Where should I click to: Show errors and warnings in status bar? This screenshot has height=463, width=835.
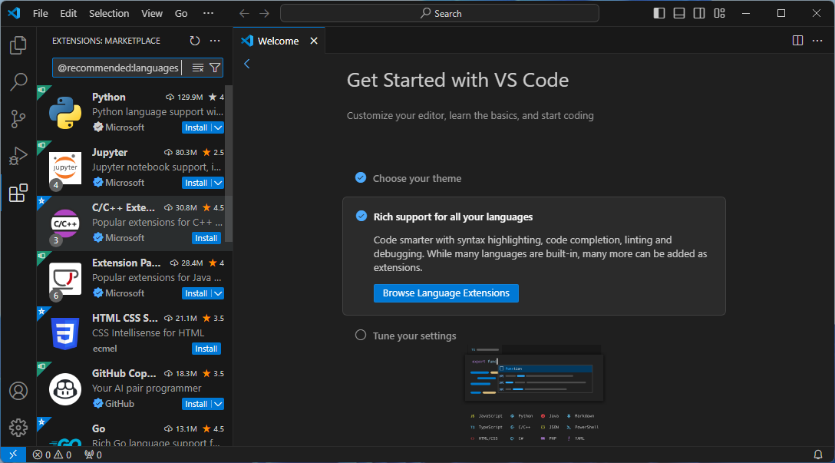coord(52,455)
